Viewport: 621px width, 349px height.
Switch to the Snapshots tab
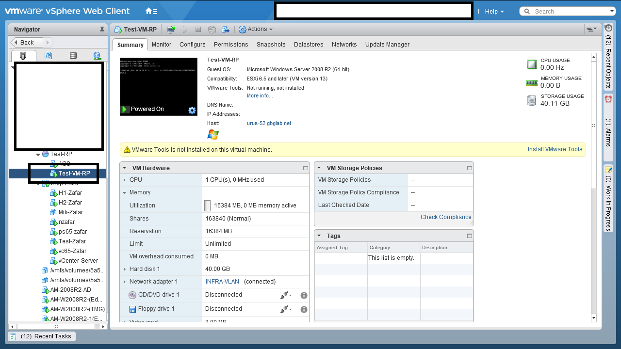pyautogui.click(x=271, y=45)
